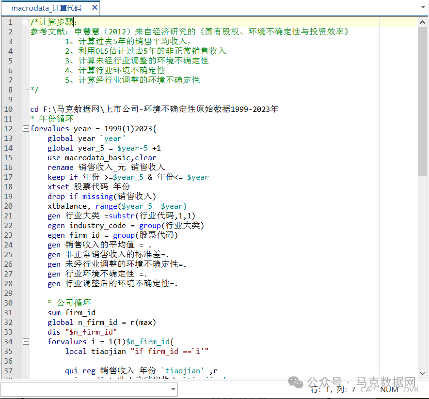Image resolution: width=429 pixels, height=399 pixels.
Task: Close the macrodata_计算代码 tab
Action: (95, 8)
